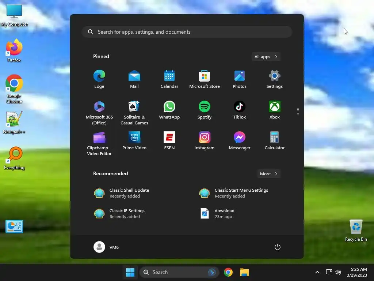Click the Start menu search field
The image size is (374, 281).
coord(187,32)
